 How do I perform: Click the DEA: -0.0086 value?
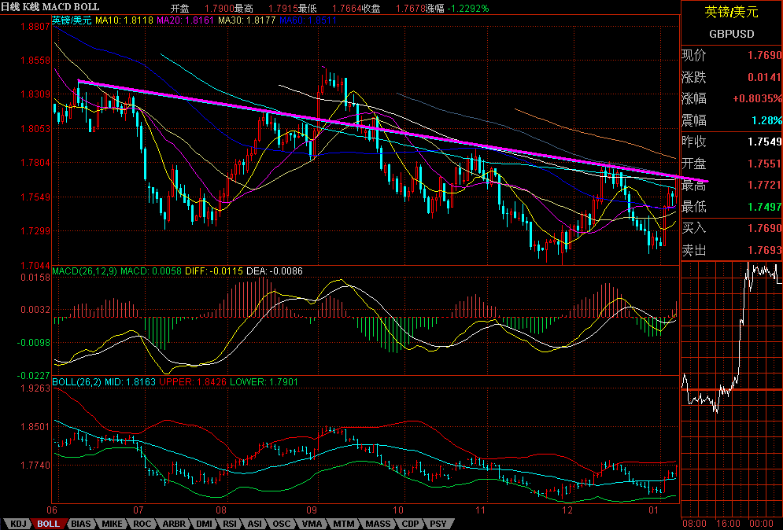[x=274, y=271]
